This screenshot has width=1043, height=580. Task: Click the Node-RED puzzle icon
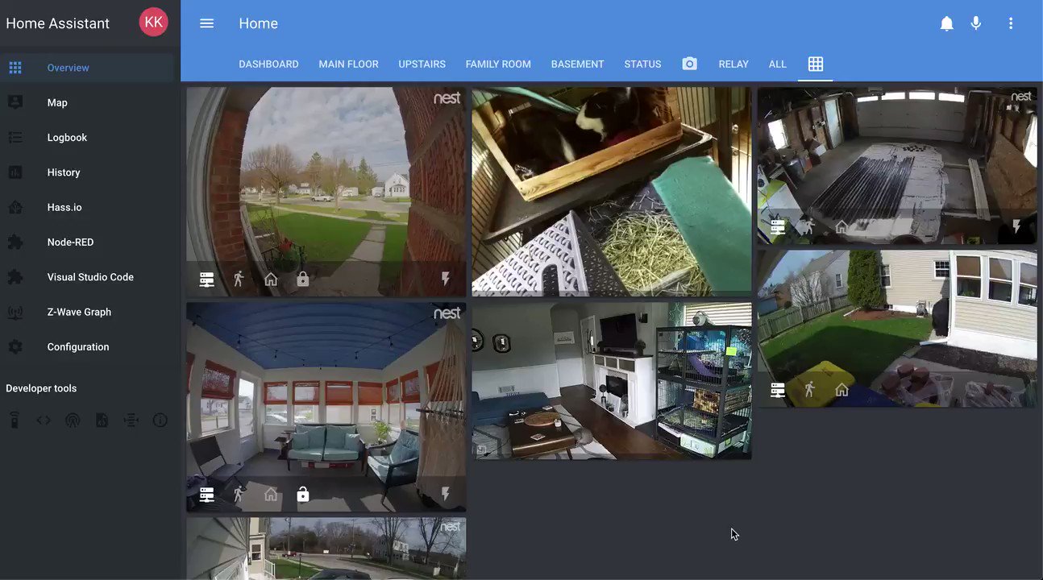click(15, 242)
